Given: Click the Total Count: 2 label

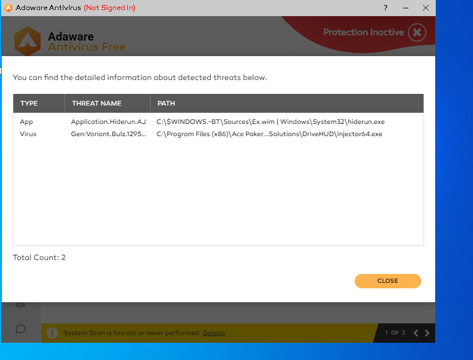Looking at the screenshot, I should click(x=39, y=257).
